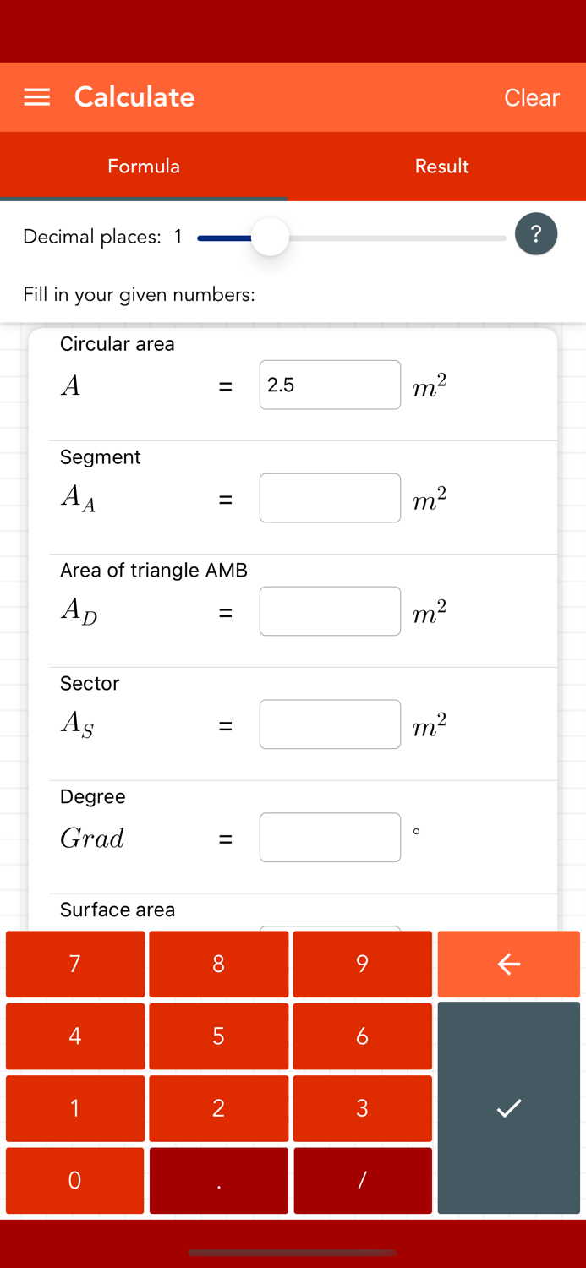This screenshot has height=1268, width=586.
Task: Open the hamburger menu
Action: 37,97
